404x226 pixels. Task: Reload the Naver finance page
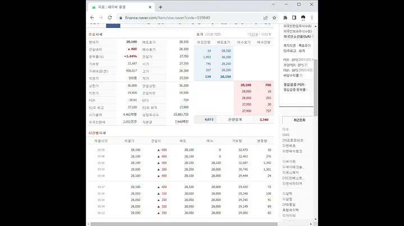click(110, 18)
